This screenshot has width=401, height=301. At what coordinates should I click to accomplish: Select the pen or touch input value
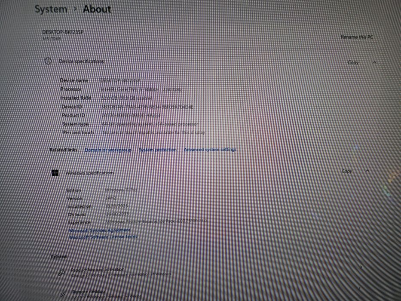point(154,132)
